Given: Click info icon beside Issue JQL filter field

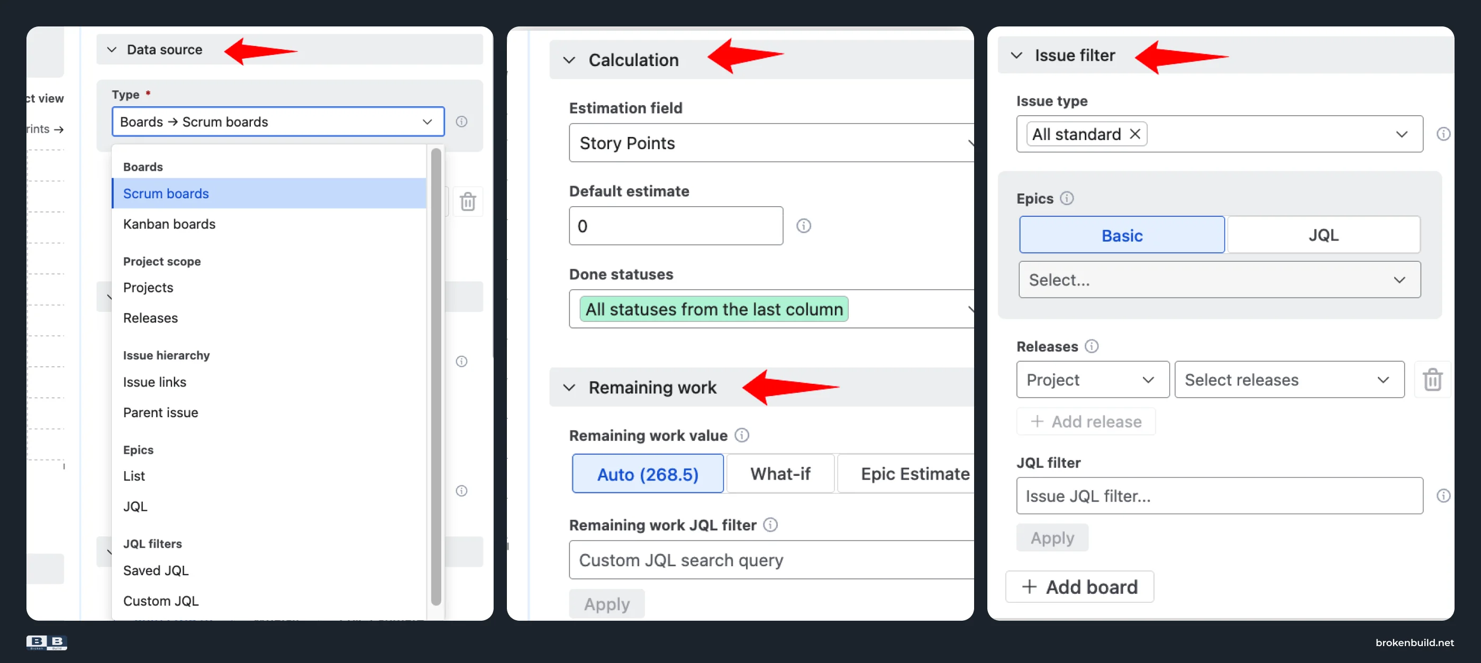Looking at the screenshot, I should tap(1443, 496).
